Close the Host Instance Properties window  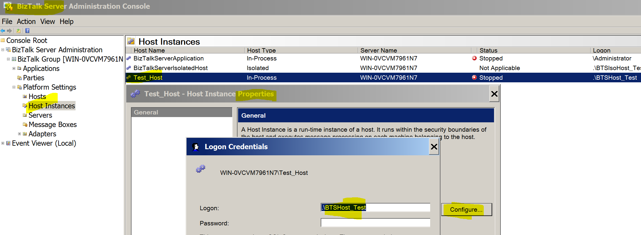[494, 94]
